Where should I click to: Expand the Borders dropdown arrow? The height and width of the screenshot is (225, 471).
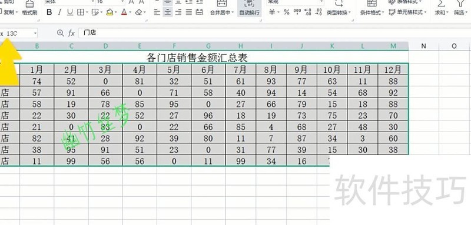pos(87,12)
